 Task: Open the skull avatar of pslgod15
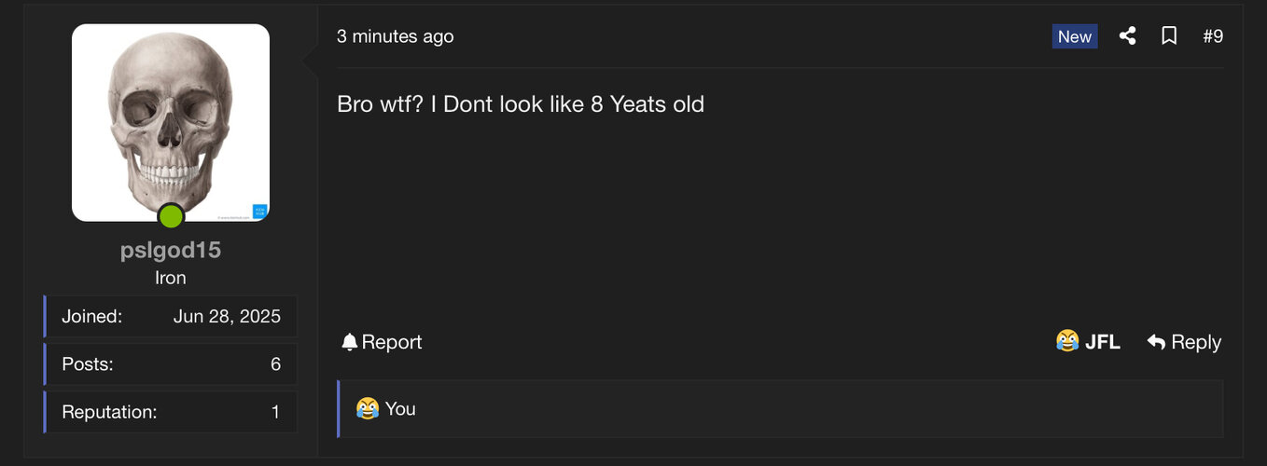171,123
